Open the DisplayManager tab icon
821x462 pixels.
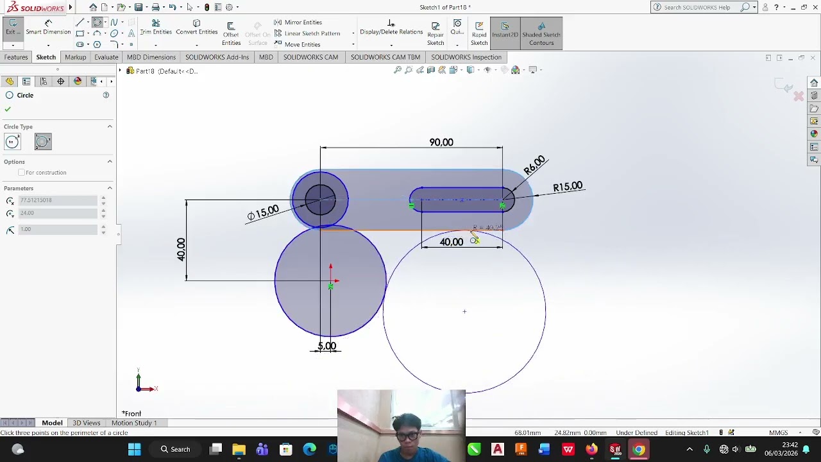[x=78, y=81]
